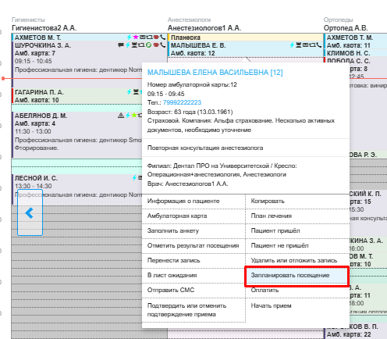Click КЛИМОВ Н. С. appointment

tap(356, 53)
